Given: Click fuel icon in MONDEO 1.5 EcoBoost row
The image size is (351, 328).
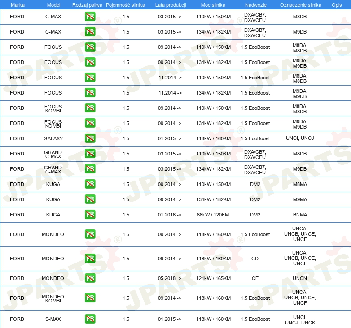Looking at the screenshot, I should coord(90,234).
